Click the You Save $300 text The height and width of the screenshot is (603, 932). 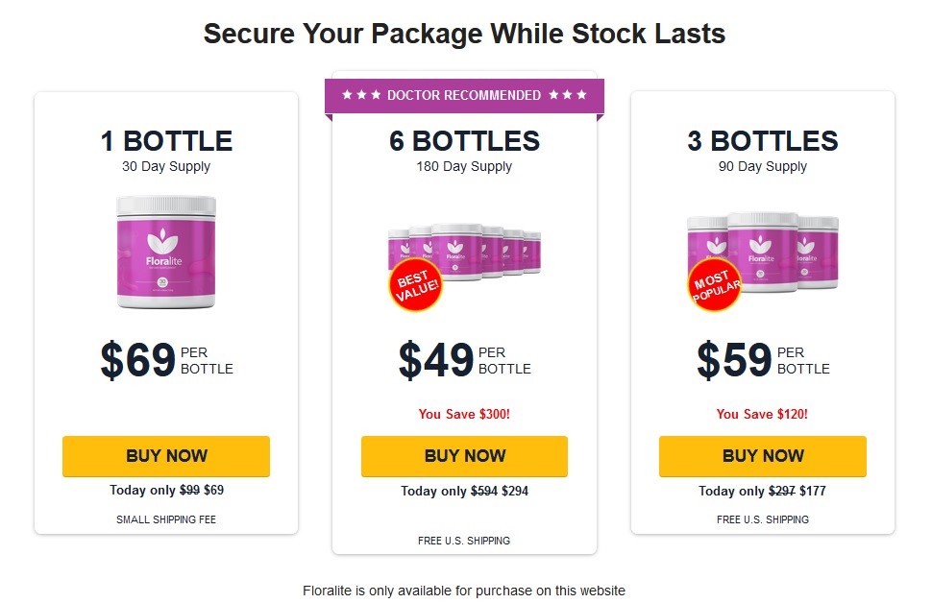click(464, 414)
